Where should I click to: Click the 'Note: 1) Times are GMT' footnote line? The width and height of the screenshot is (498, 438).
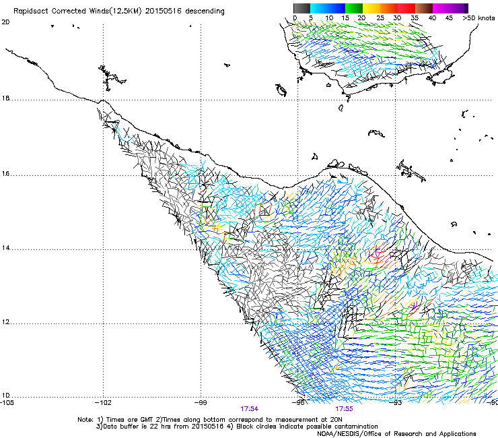pyautogui.click(x=210, y=420)
